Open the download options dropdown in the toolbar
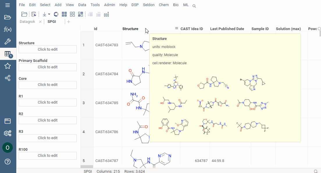321x173 pixels. tap(49, 14)
